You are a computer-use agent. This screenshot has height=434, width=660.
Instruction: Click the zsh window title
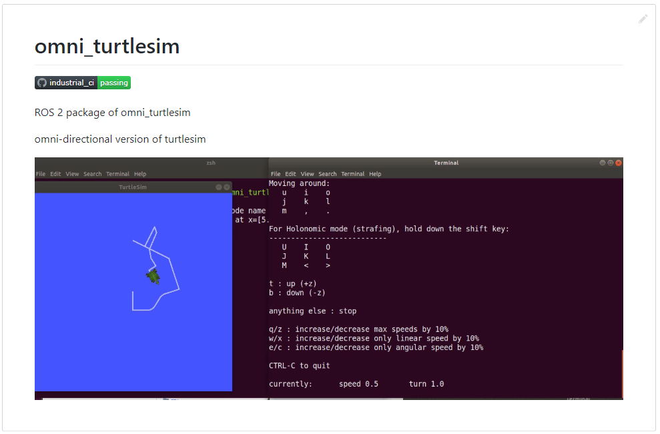[x=211, y=163]
